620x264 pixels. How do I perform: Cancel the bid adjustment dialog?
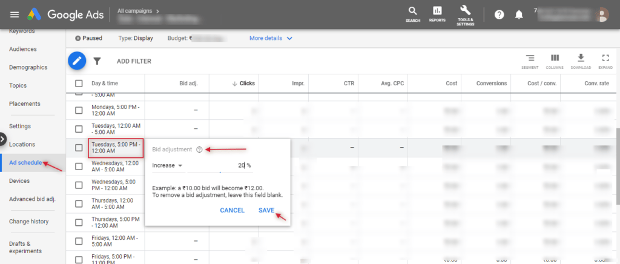pos(232,210)
